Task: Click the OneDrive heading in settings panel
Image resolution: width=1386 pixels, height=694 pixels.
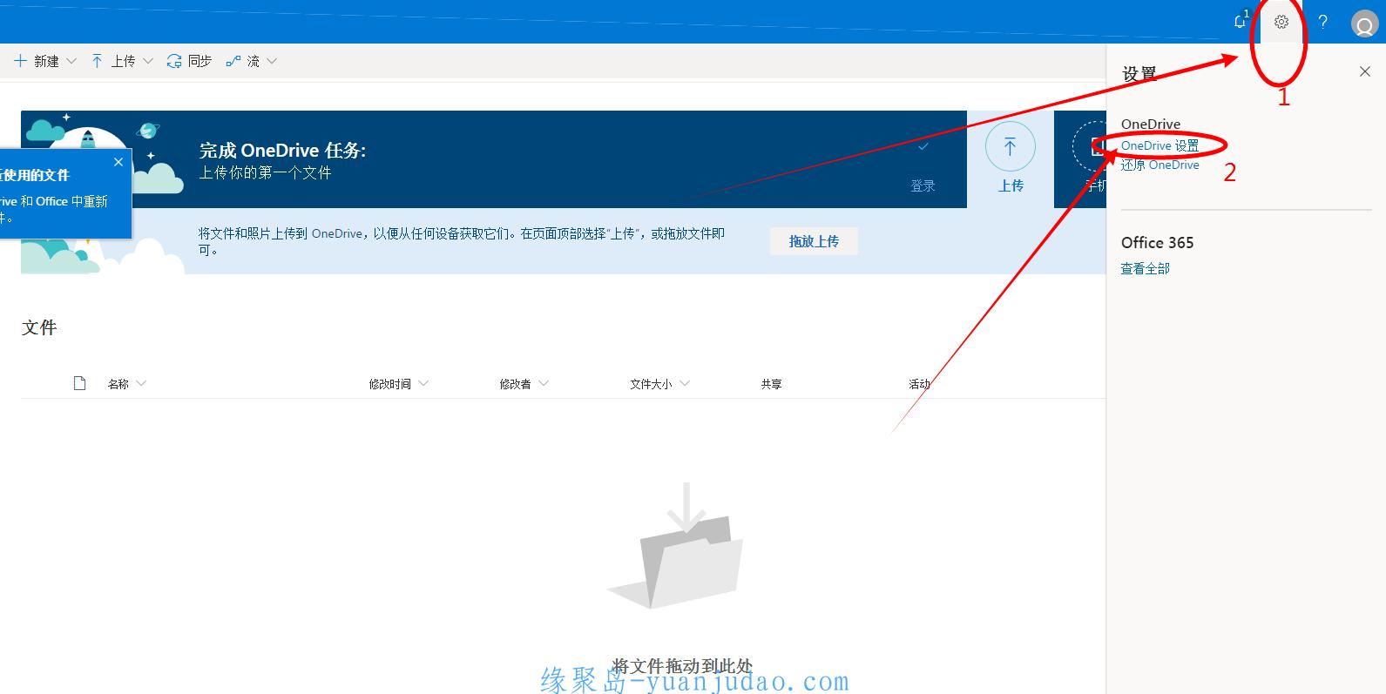Action: [1151, 124]
